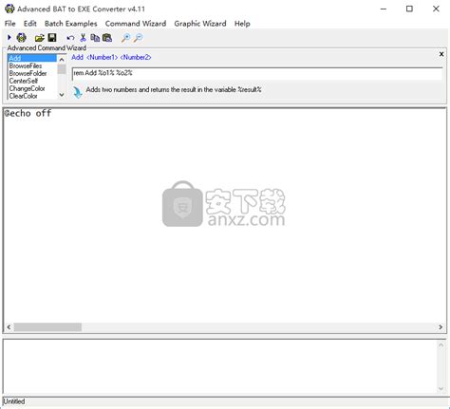The image size is (450, 409).
Task: Maximize the converter window
Action: pyautogui.click(x=409, y=9)
